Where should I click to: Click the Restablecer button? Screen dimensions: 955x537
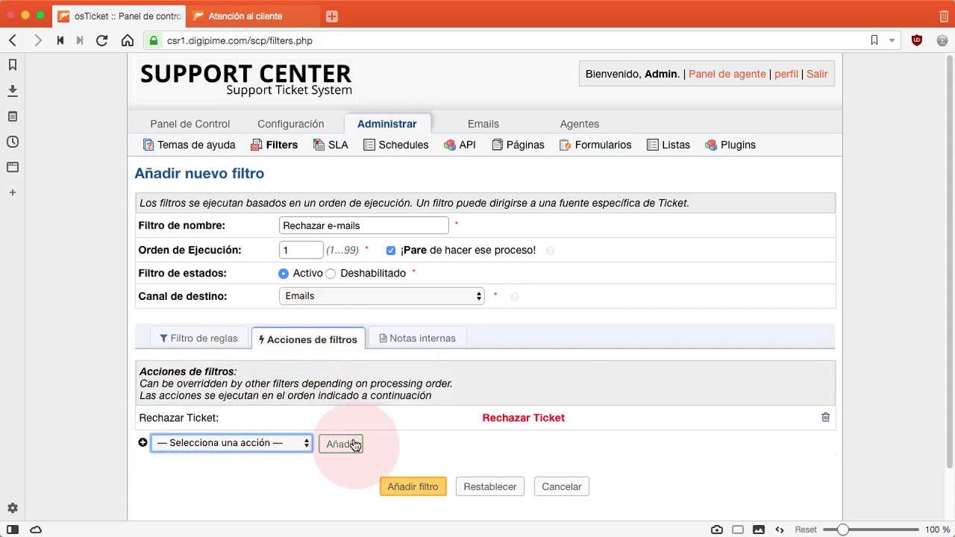coord(489,486)
